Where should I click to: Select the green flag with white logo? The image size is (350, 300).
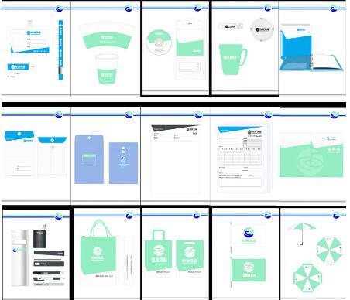click(249, 270)
